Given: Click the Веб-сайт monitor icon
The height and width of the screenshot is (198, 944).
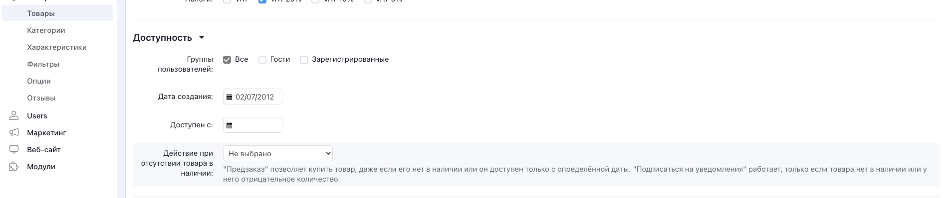Looking at the screenshot, I should coord(14,149).
